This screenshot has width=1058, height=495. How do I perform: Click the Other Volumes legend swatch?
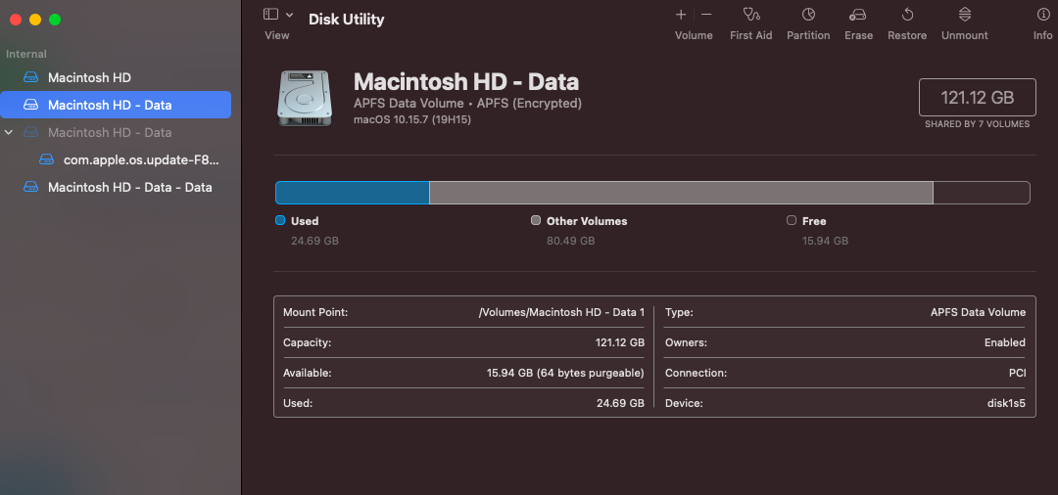(x=536, y=220)
